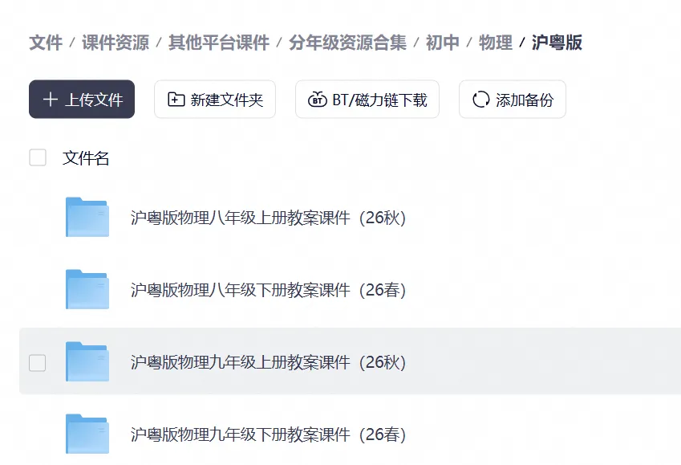
Task: Click the 文件名 column header
Action: [86, 158]
